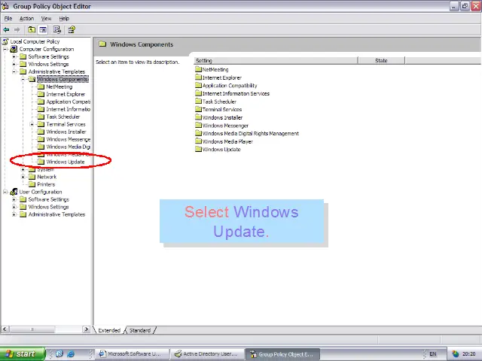Expand Software Settings under User Configuration

point(14,199)
